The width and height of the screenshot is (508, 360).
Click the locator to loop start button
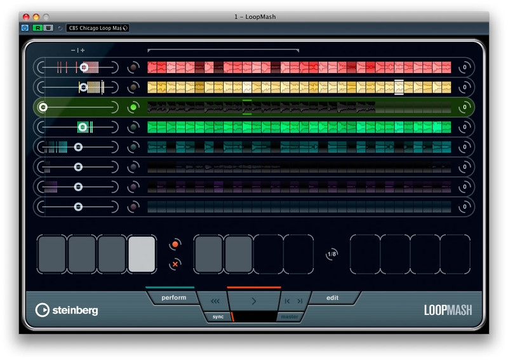pos(287,301)
